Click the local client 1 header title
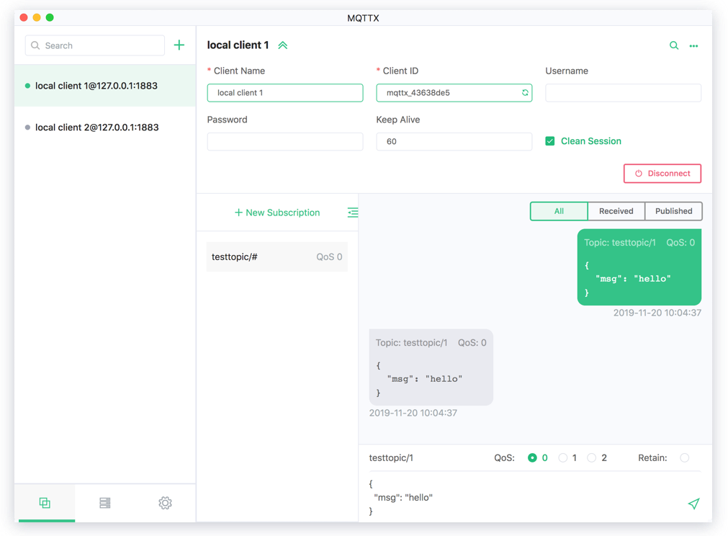 coord(238,45)
